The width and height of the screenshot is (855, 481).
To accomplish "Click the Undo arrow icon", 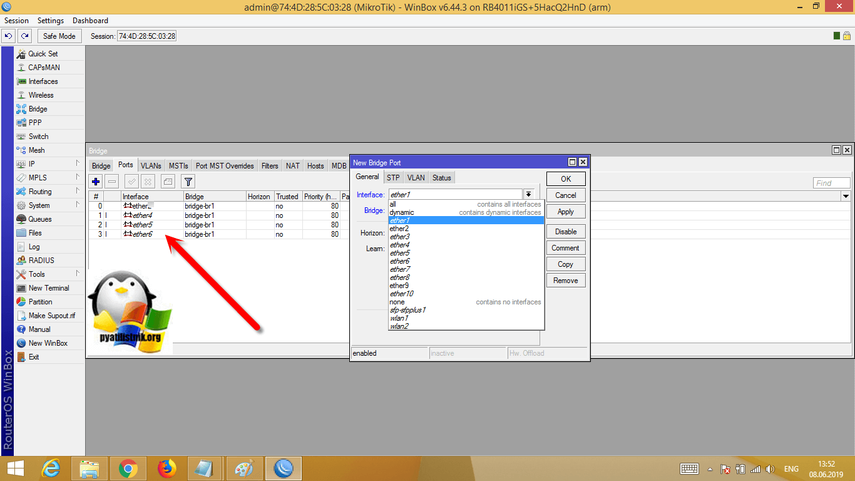I will (9, 36).
